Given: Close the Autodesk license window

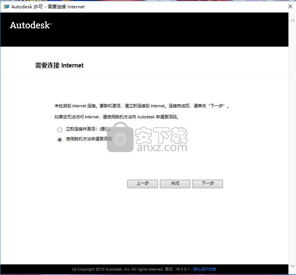Looking at the screenshot, I should [290, 6].
